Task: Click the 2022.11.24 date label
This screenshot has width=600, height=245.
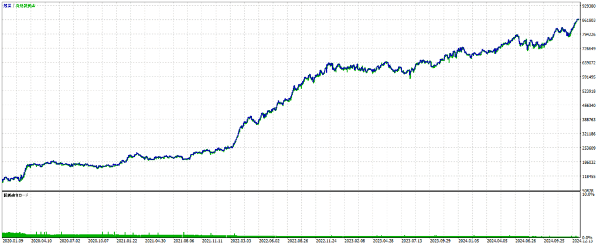Action: pyautogui.click(x=327, y=241)
